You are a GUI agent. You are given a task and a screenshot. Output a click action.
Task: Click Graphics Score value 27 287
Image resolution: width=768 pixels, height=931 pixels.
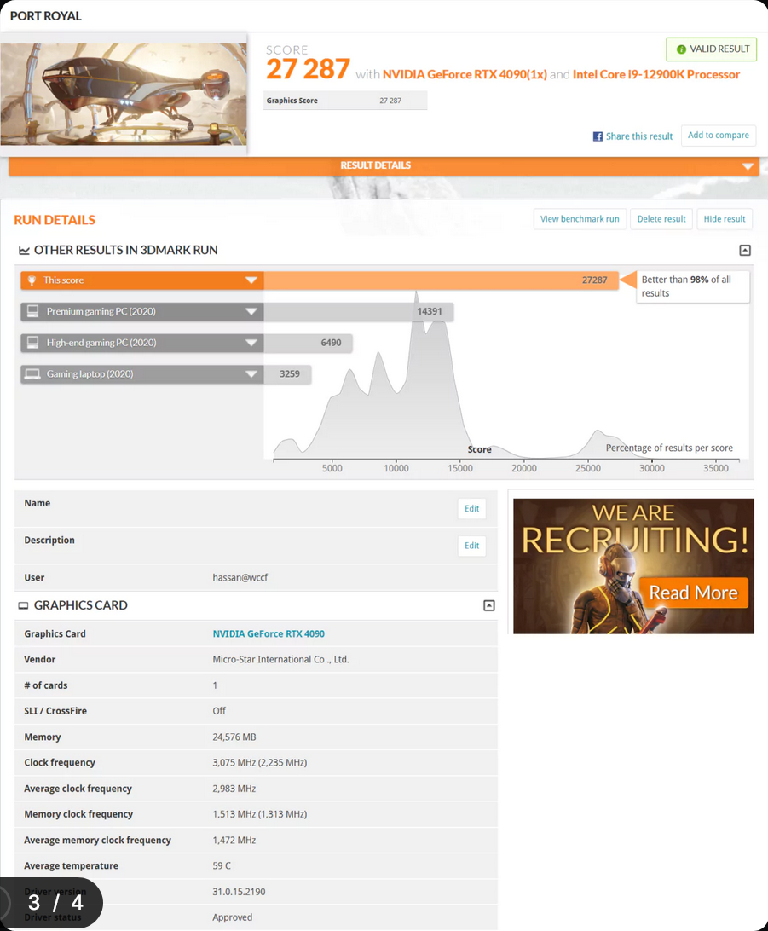click(390, 101)
